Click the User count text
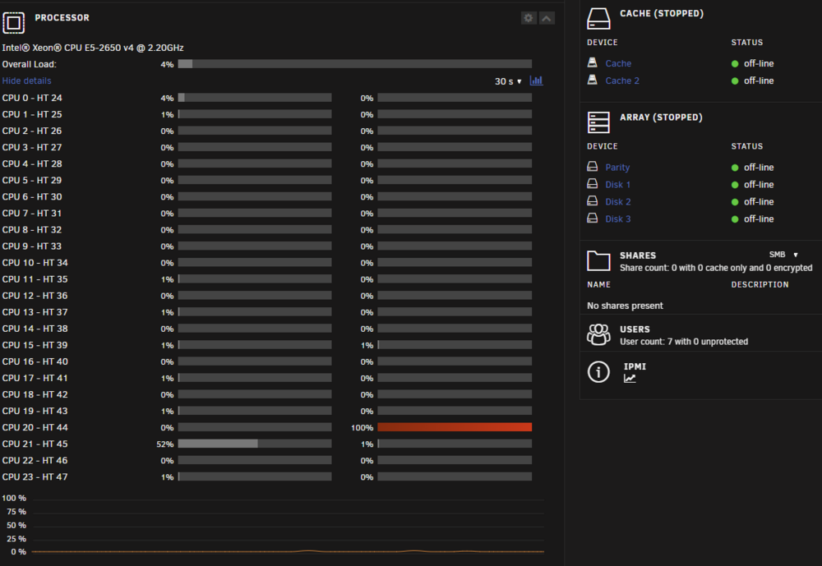 click(x=684, y=342)
